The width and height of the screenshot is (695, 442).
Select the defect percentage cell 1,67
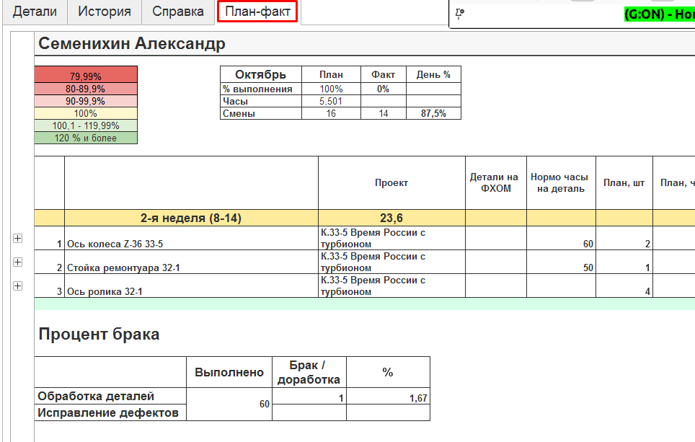coord(388,397)
